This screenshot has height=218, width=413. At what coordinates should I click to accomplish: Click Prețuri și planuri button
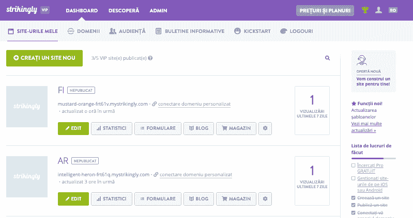click(325, 10)
